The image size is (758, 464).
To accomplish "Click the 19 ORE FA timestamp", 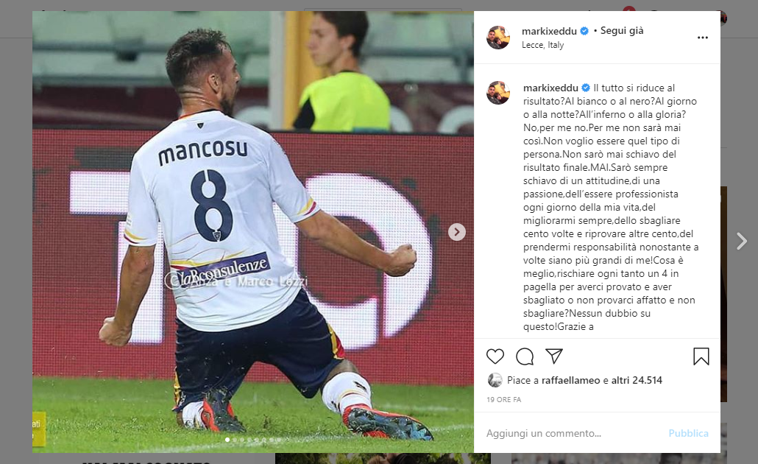I will (x=503, y=400).
